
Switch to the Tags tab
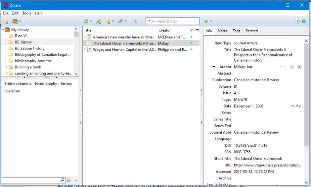(x=236, y=31)
